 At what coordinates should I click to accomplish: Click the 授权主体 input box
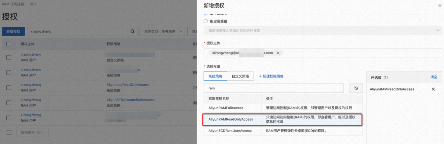click(x=323, y=53)
